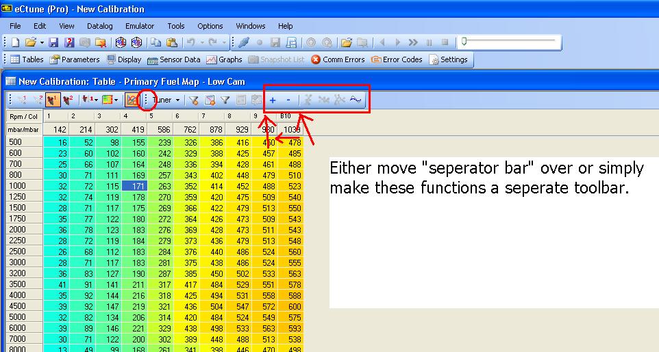659x352 pixels.
Task: Click the connect plug icon in datalog toolbar
Action: [244, 42]
